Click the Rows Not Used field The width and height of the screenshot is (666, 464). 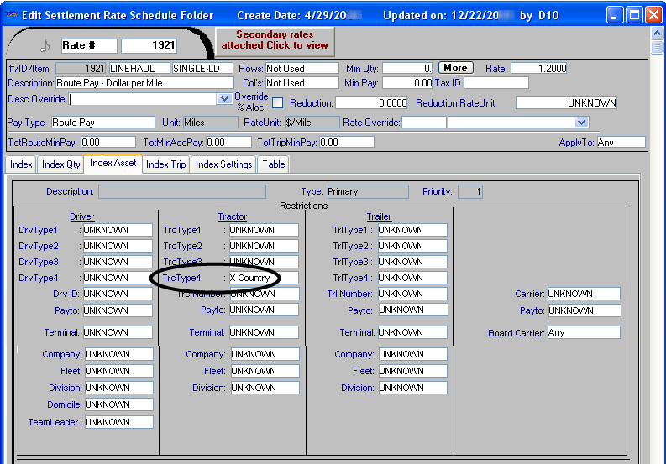pos(302,68)
